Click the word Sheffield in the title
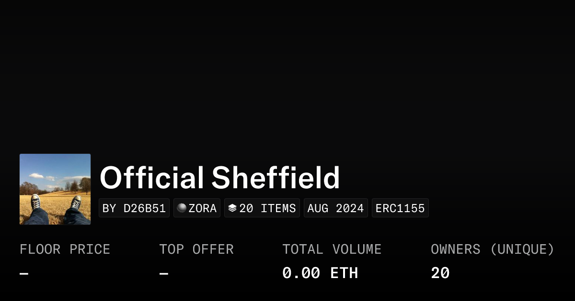Image resolution: width=575 pixels, height=301 pixels. click(x=276, y=178)
